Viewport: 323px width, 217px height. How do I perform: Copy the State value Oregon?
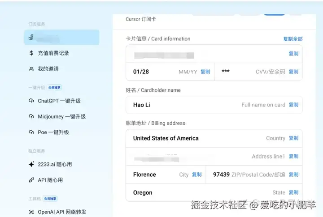point(293,192)
